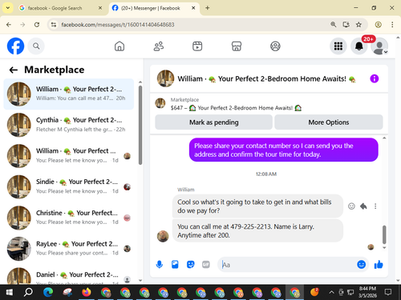Screen dimensions: 401x300
Task: Choose a sticker icon in composer
Action: pyautogui.click(x=190, y=265)
